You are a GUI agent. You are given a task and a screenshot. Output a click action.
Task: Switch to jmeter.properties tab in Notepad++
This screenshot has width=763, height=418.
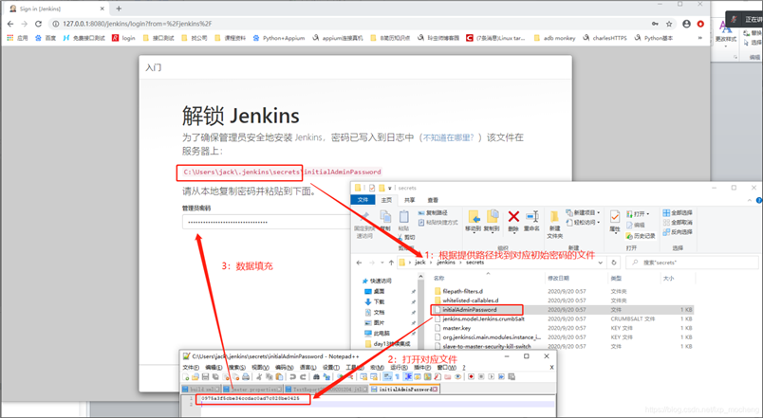[252, 389]
